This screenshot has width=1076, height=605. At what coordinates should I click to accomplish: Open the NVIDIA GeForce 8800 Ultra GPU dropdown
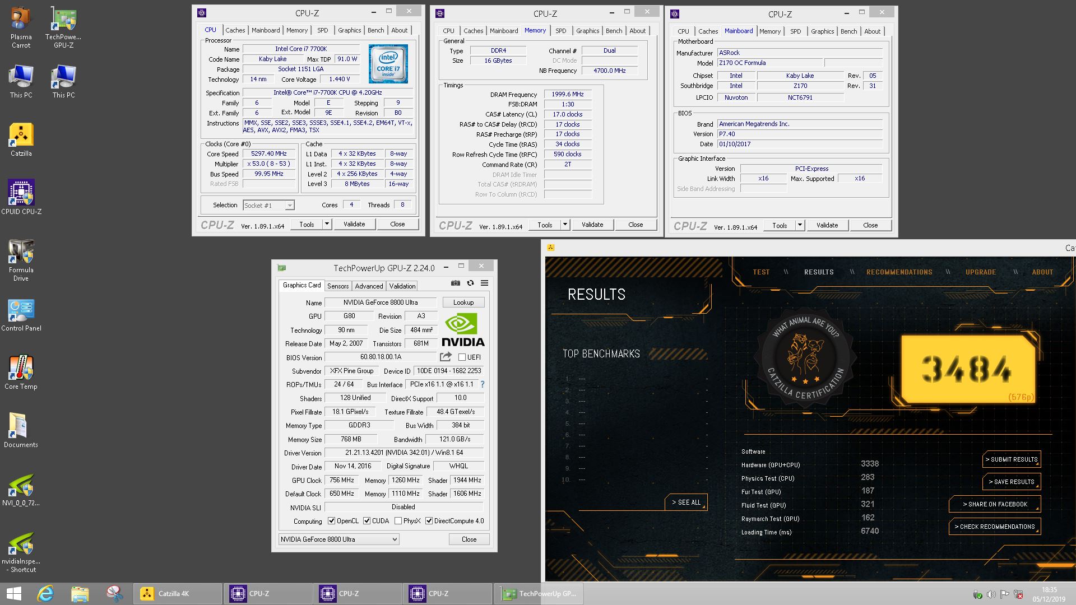(x=339, y=539)
